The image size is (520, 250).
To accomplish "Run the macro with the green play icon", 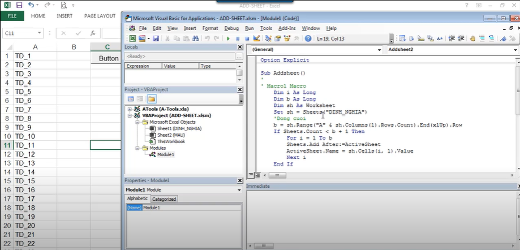I will [x=228, y=38].
